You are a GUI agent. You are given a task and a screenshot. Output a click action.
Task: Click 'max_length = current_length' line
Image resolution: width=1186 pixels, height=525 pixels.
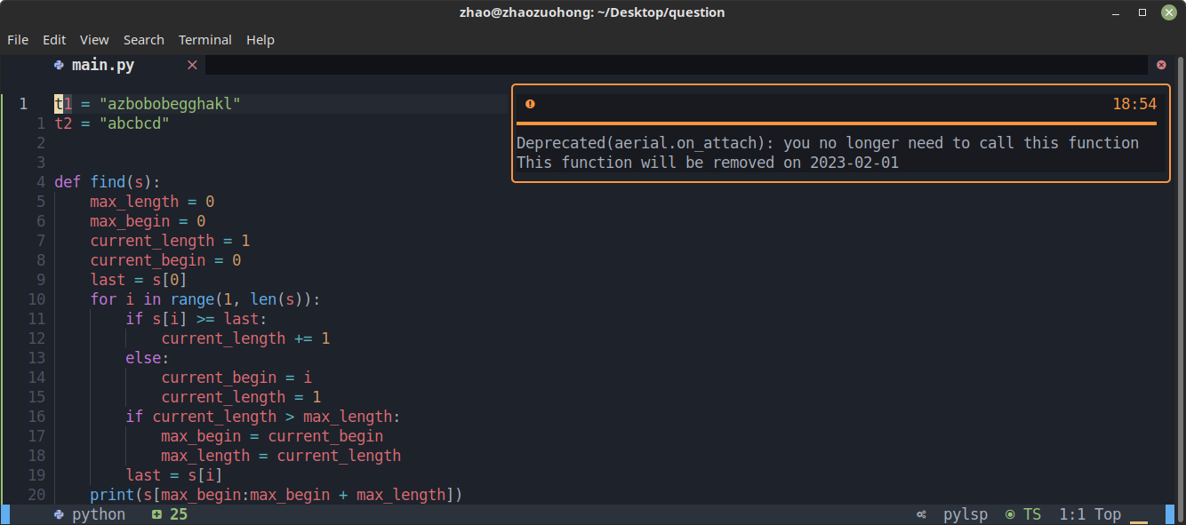281,456
